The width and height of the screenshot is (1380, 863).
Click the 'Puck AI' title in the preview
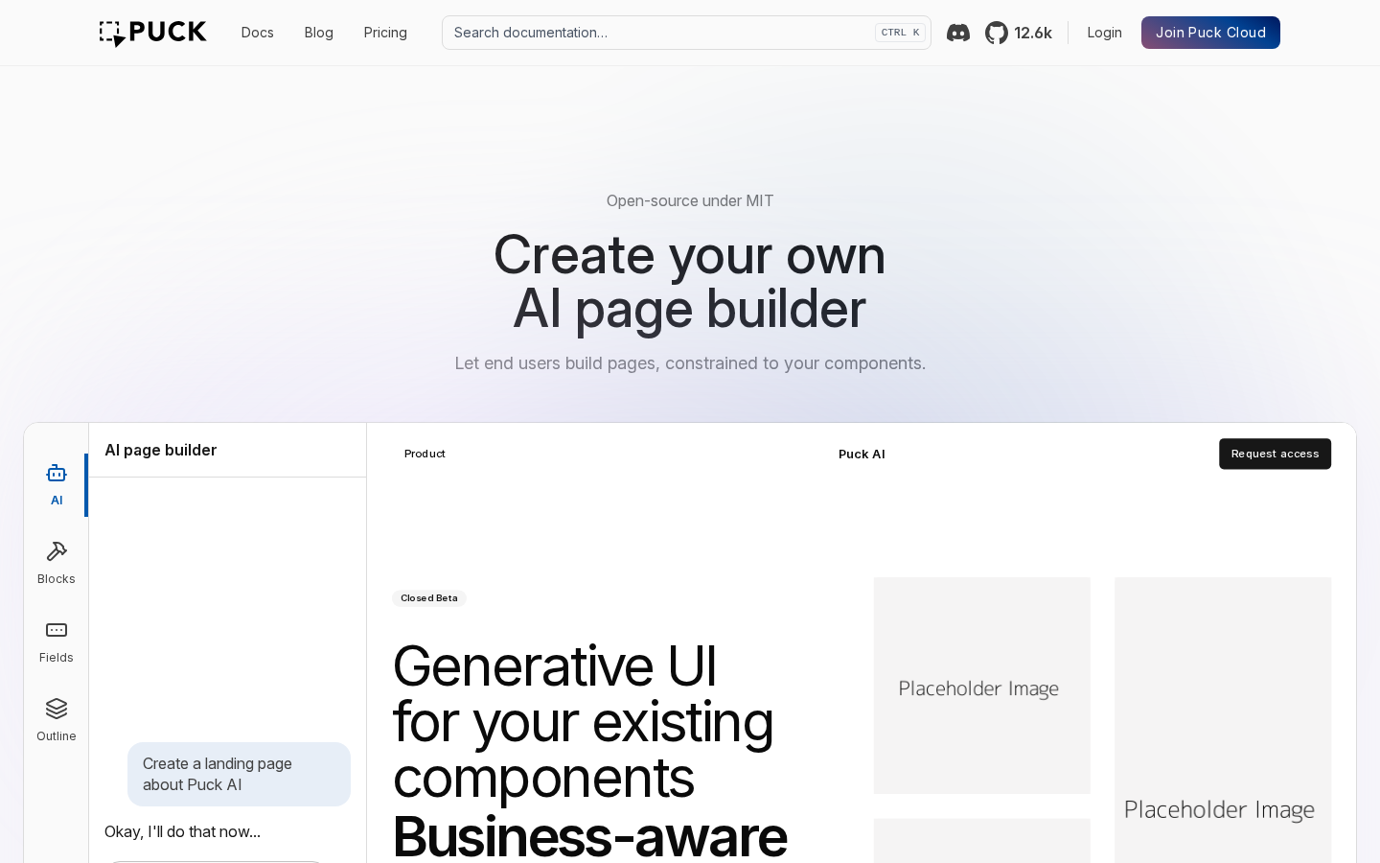click(862, 454)
